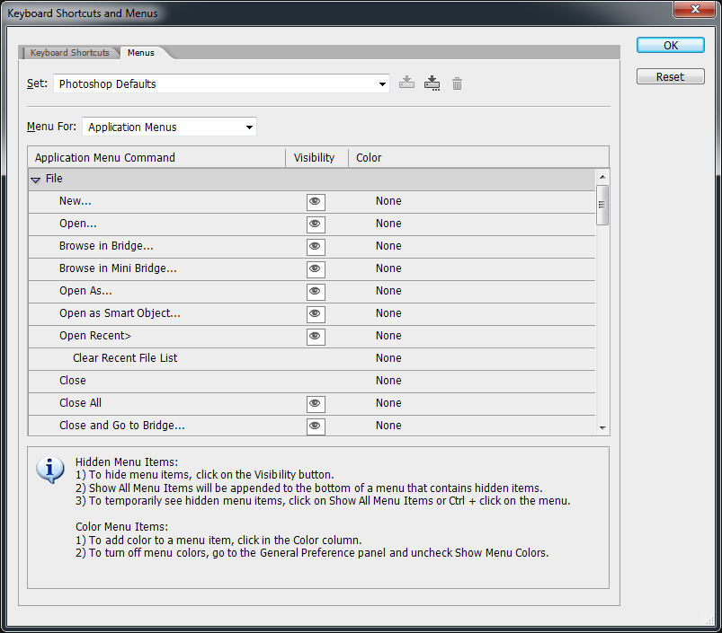Viewport: 722px width, 633px height.
Task: Select the Browse in Mini Bridge... command
Action: tap(312, 269)
